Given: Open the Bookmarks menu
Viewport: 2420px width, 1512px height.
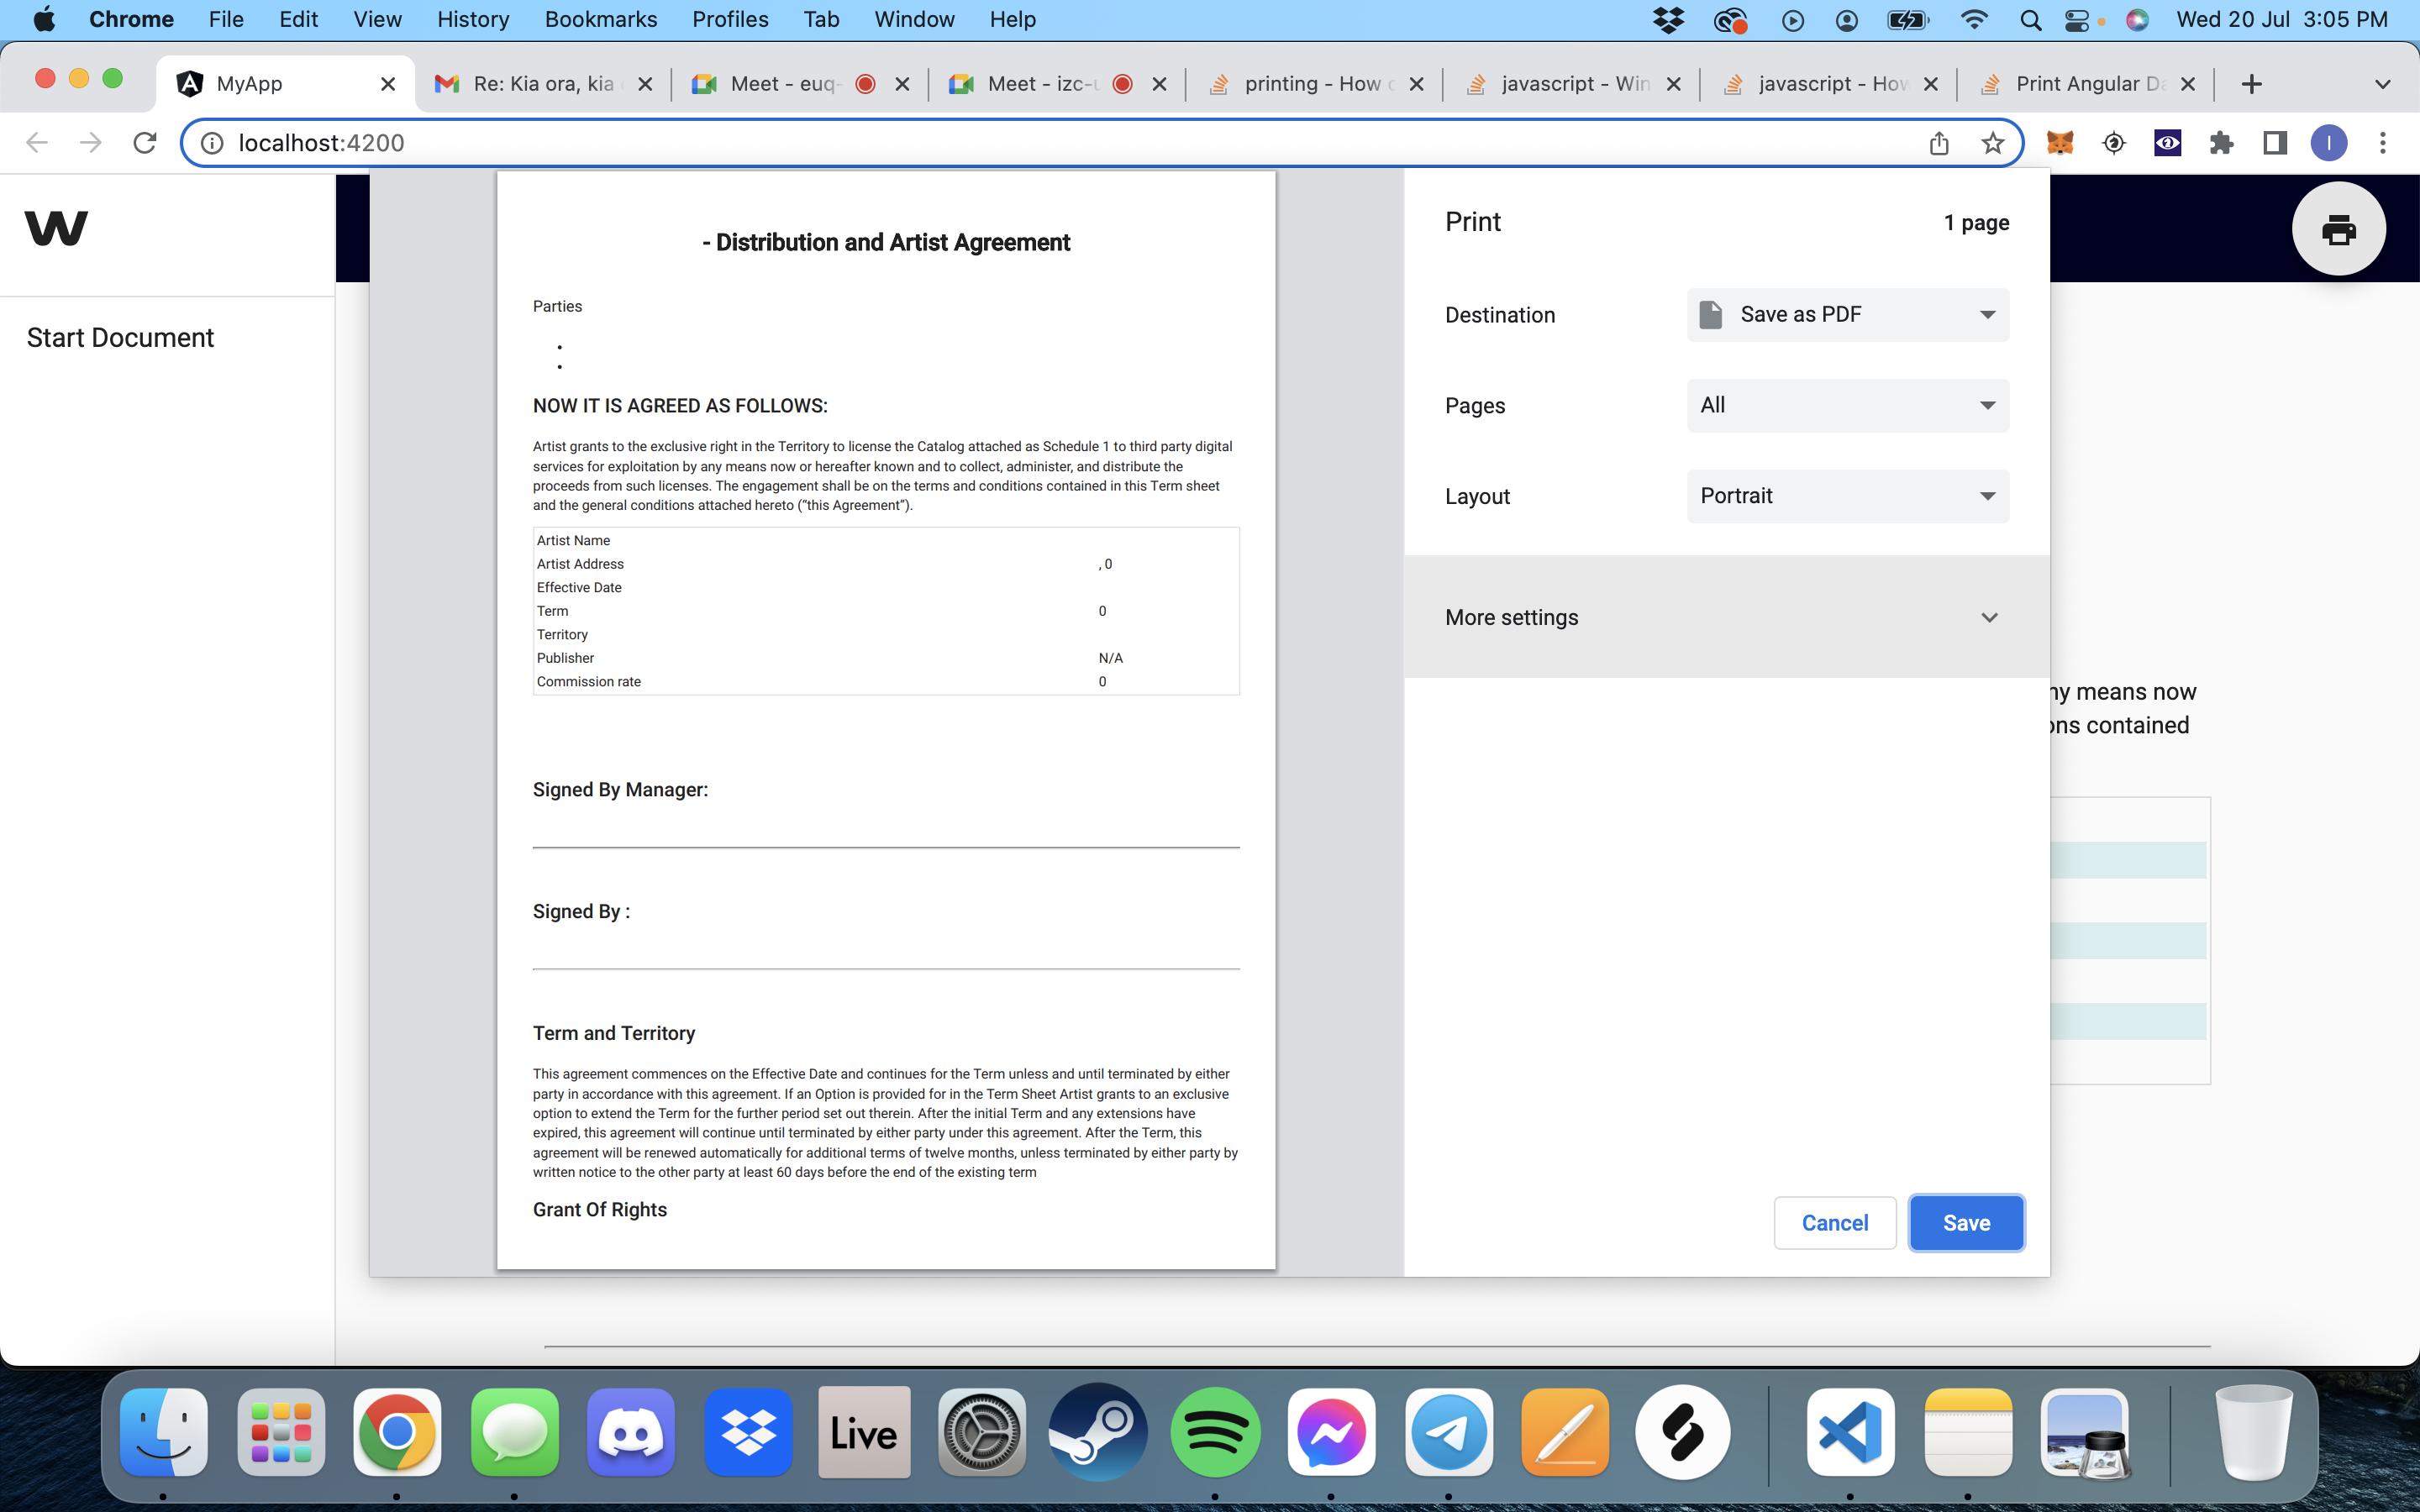Looking at the screenshot, I should click(600, 19).
